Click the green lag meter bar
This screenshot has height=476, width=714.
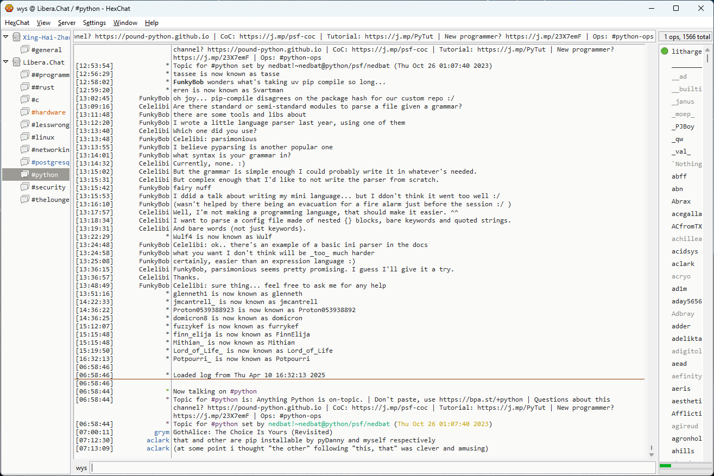coord(665,466)
